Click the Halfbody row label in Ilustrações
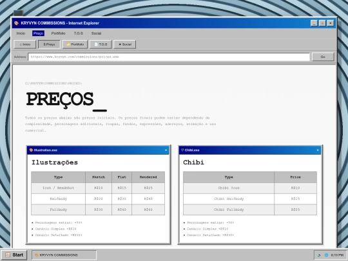 pyautogui.click(x=59, y=198)
